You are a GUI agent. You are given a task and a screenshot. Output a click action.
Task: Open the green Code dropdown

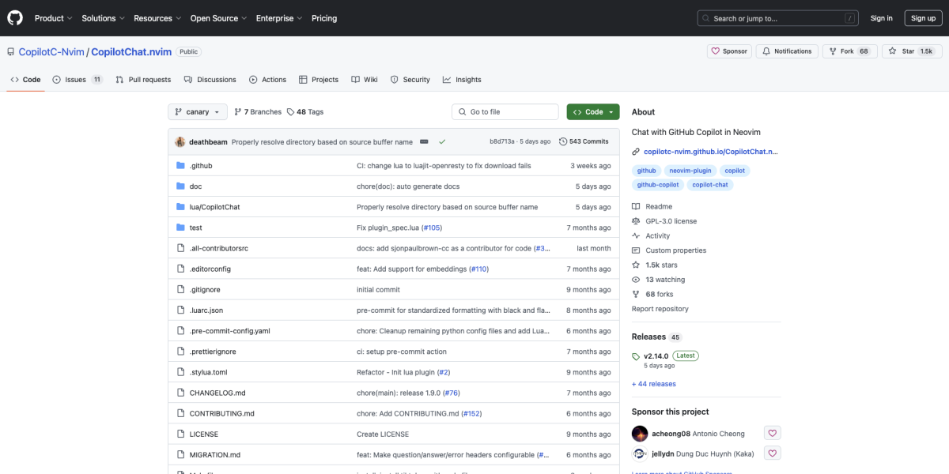(x=592, y=111)
